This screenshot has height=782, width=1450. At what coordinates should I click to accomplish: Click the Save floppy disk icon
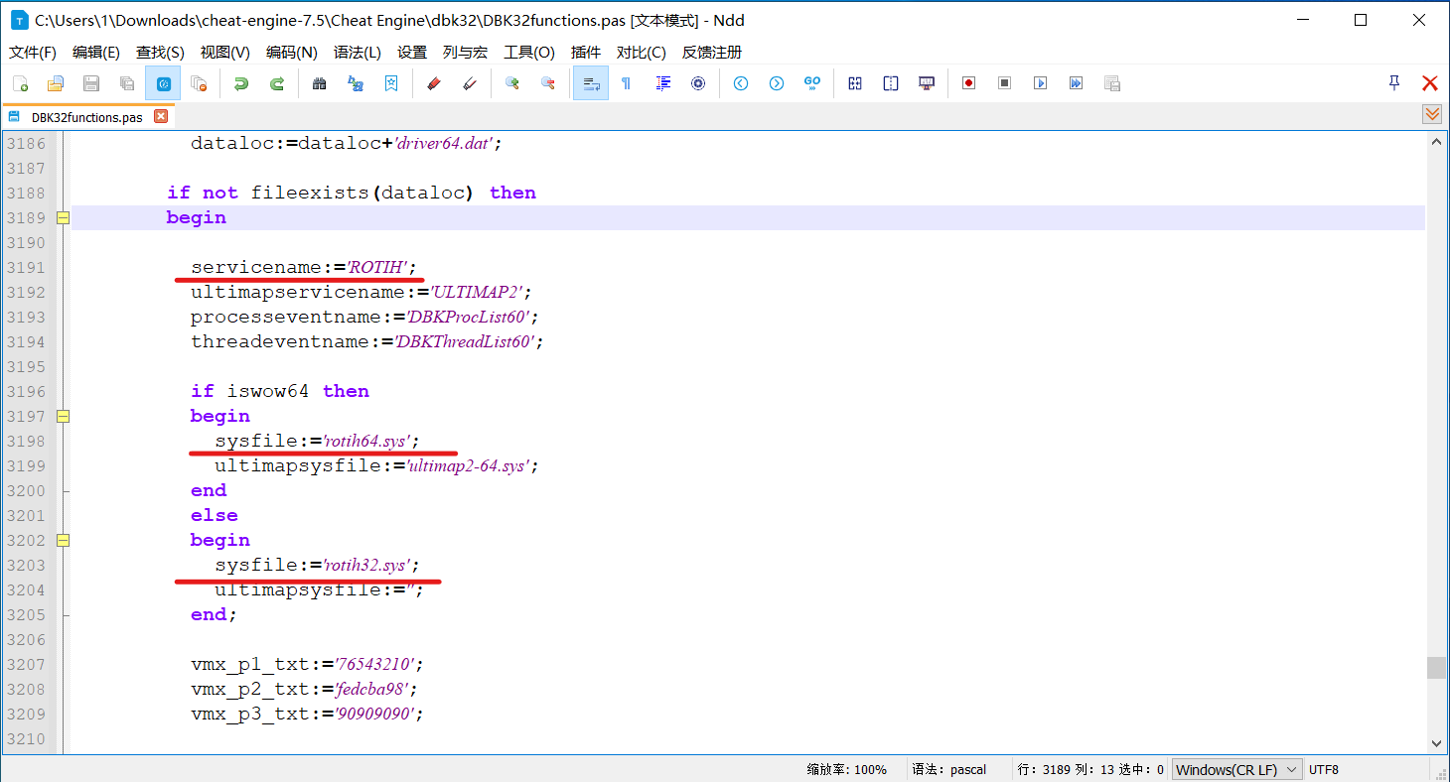click(91, 83)
